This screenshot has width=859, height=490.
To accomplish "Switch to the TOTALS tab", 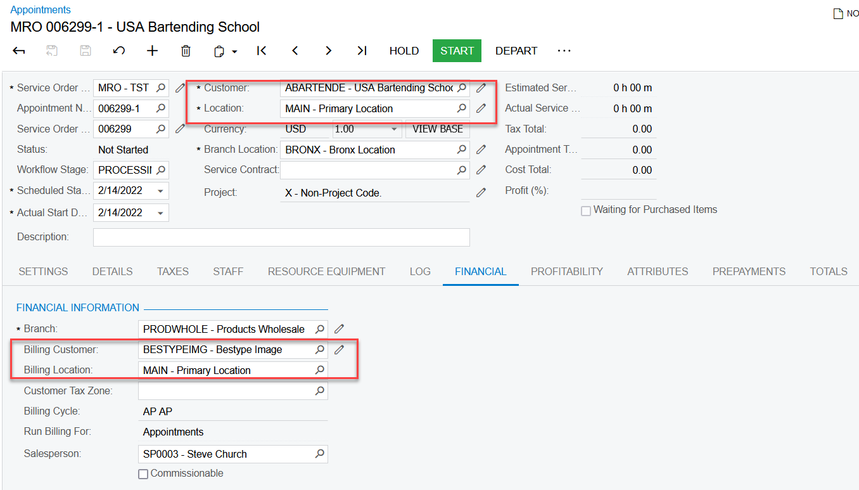I will (x=829, y=271).
